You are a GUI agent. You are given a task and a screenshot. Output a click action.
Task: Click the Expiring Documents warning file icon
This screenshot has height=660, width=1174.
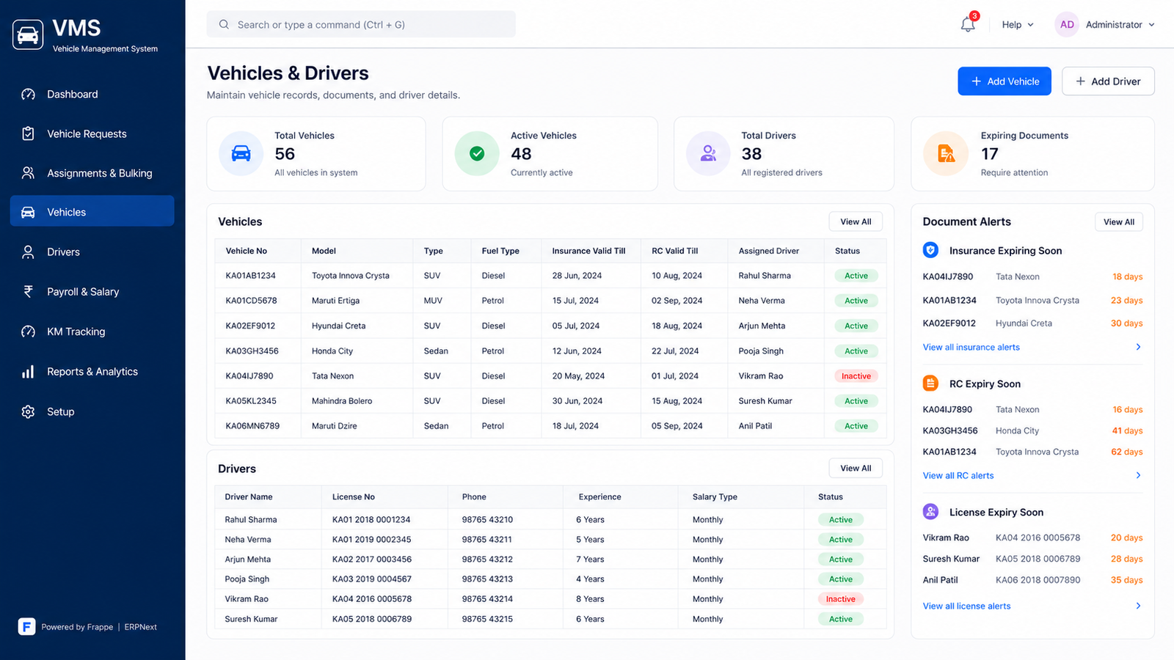click(947, 153)
